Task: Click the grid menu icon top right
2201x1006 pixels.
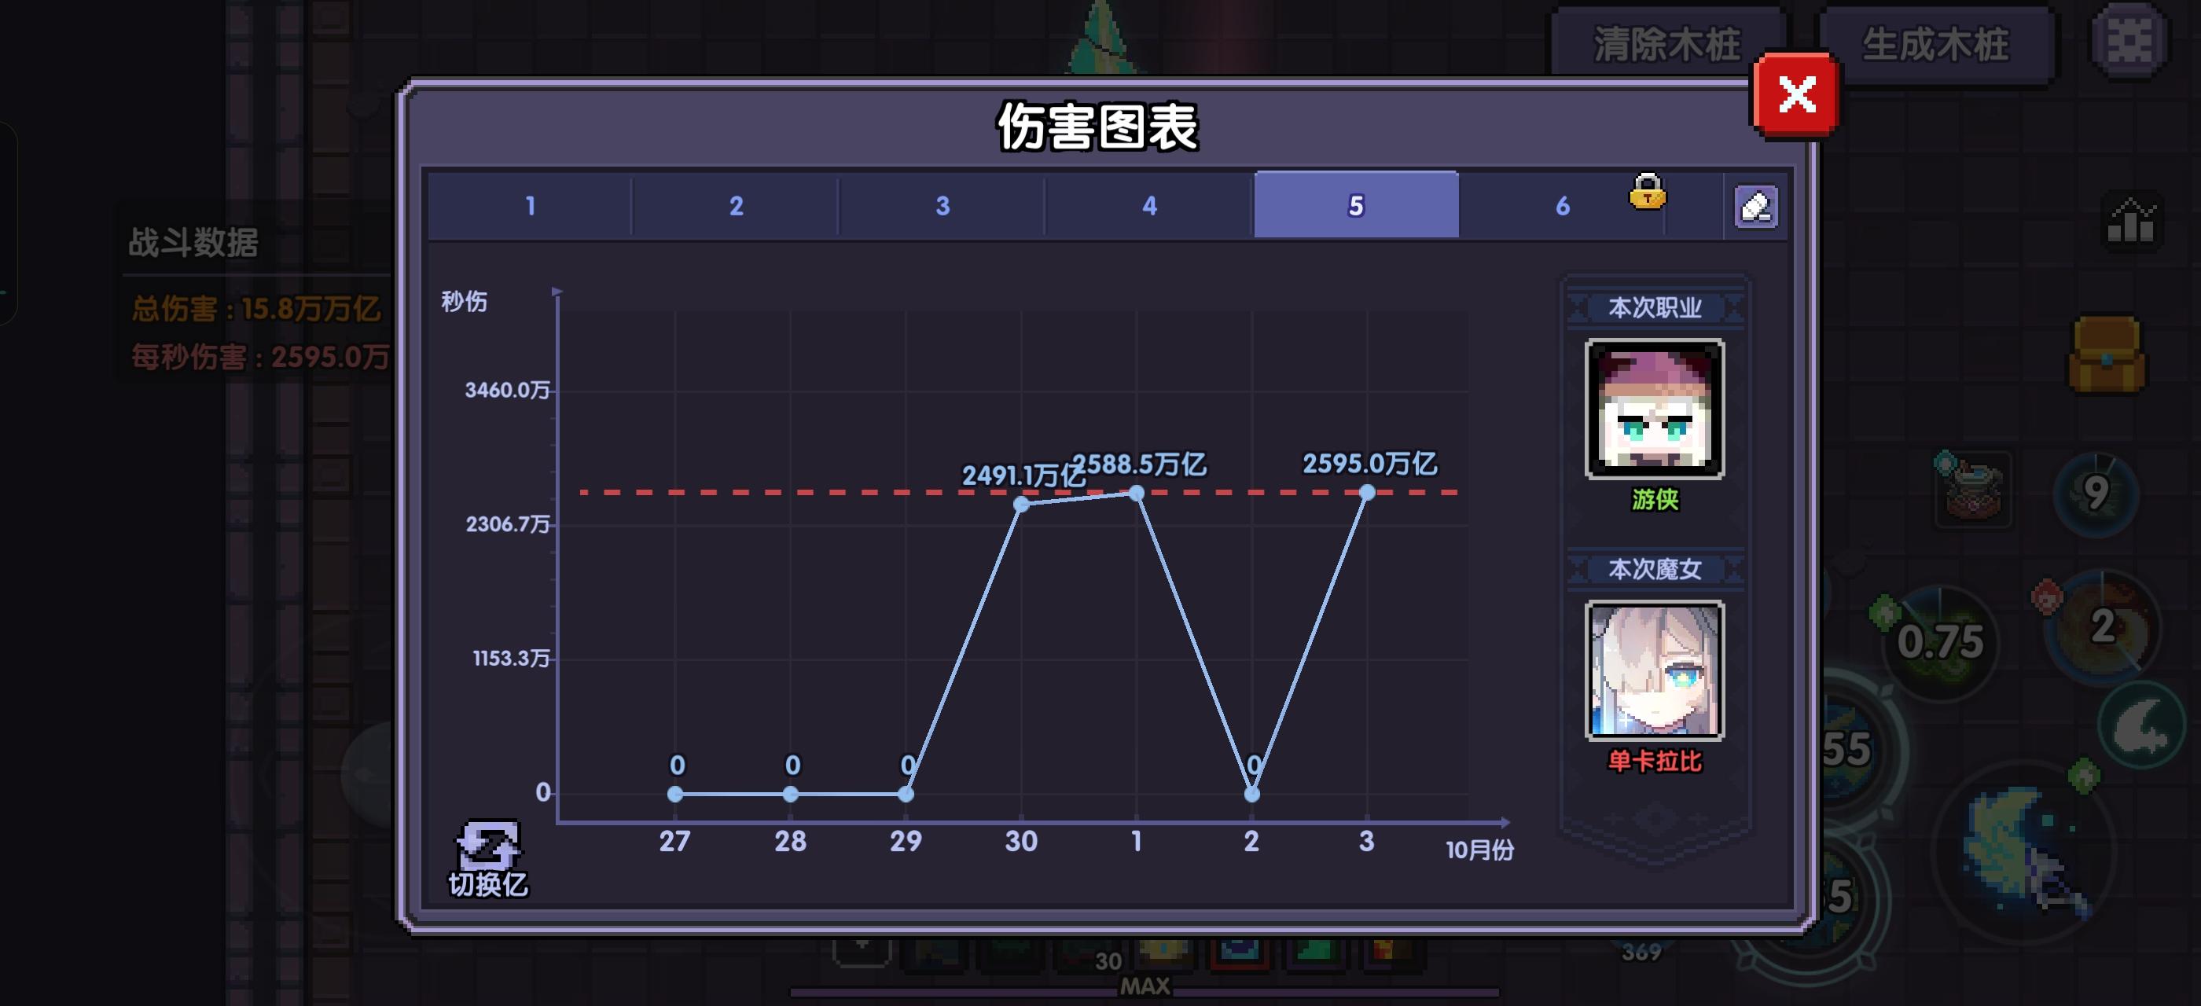Action: (x=2129, y=39)
